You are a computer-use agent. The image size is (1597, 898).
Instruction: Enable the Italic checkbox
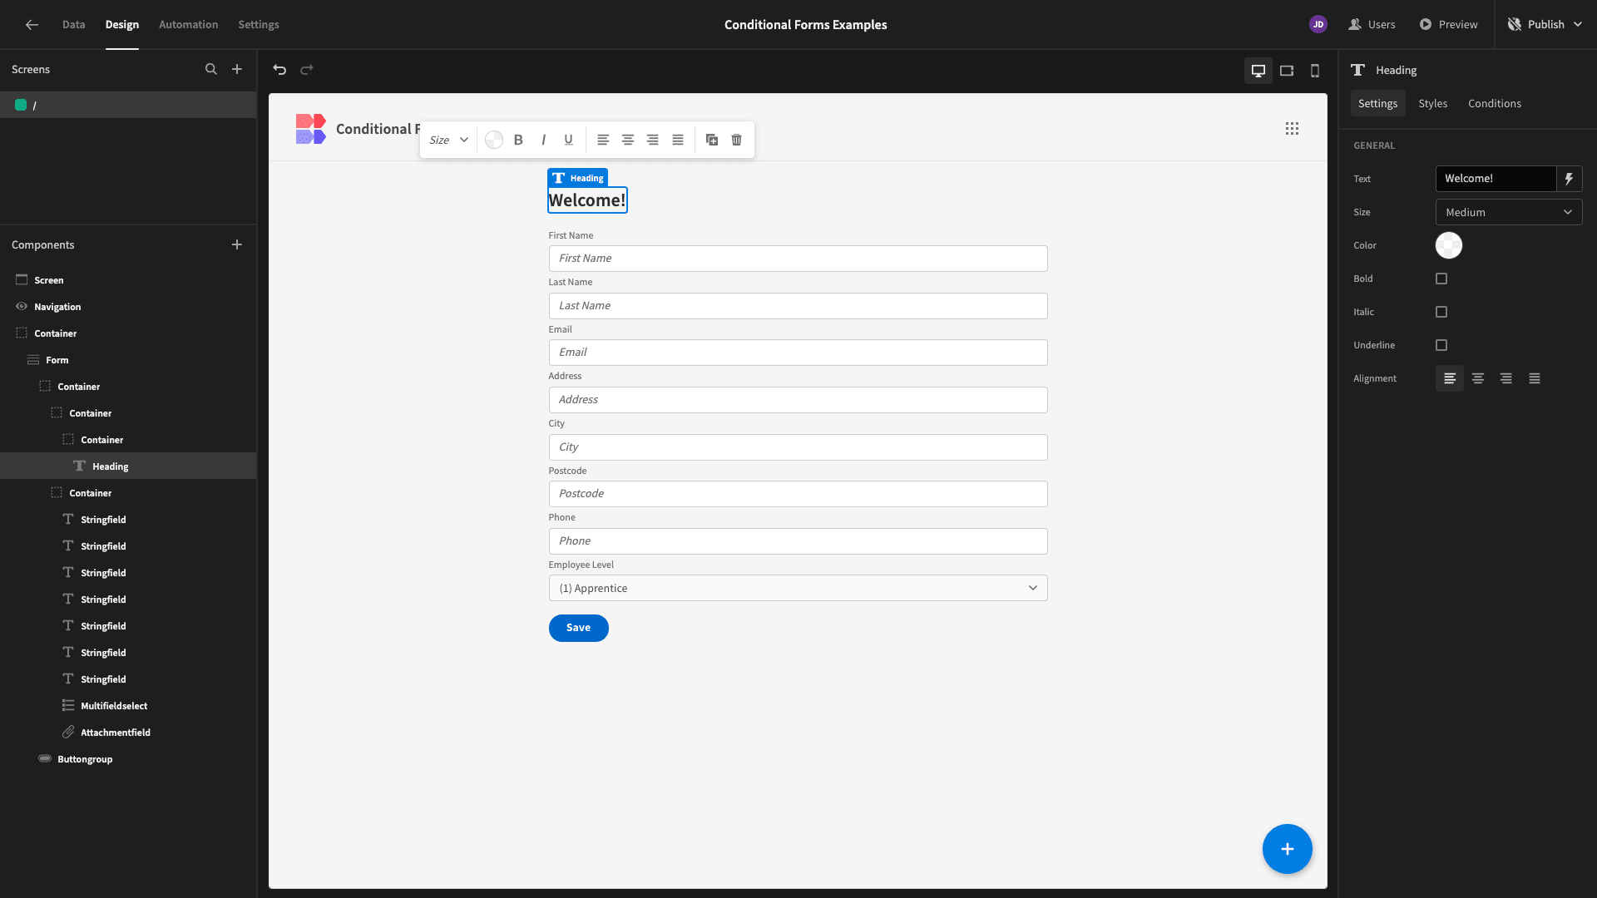(x=1441, y=312)
